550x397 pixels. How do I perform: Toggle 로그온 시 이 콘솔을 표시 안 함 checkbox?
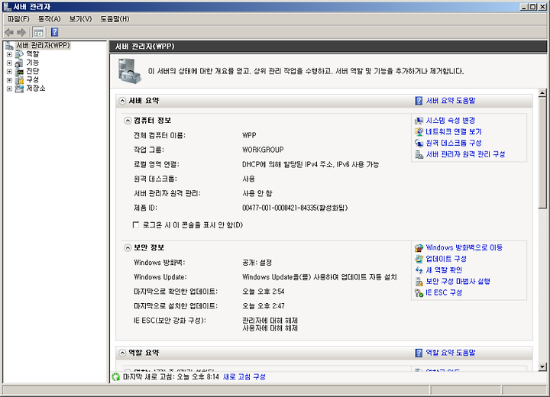pos(136,224)
